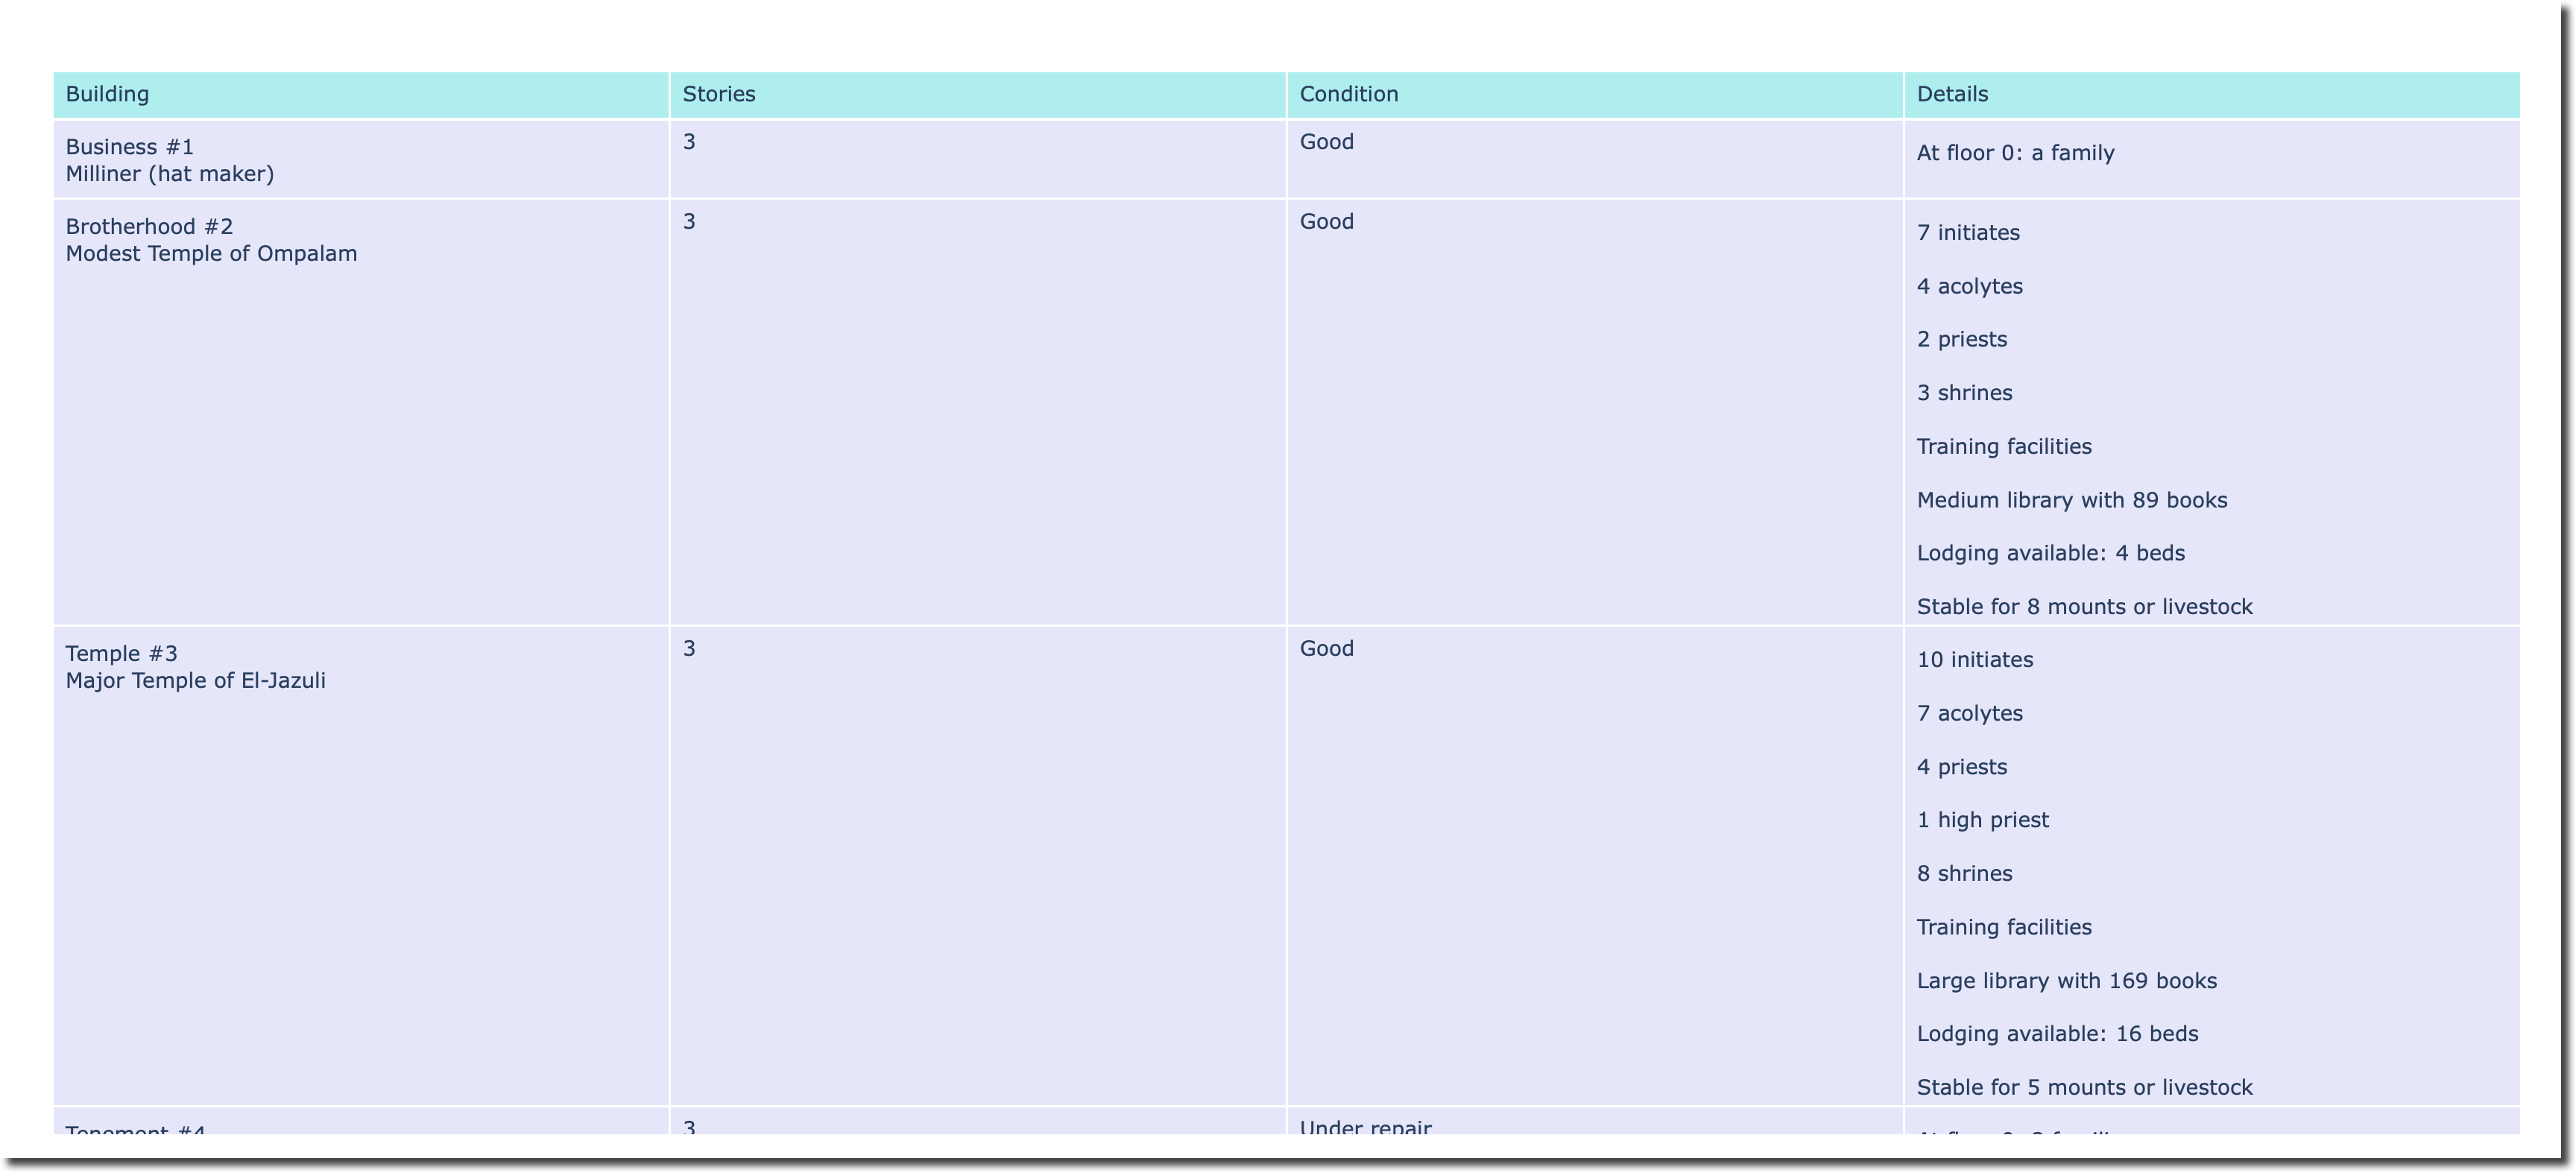2576x1173 pixels.
Task: Click the '1 high priest' detail line
Action: click(x=1982, y=820)
